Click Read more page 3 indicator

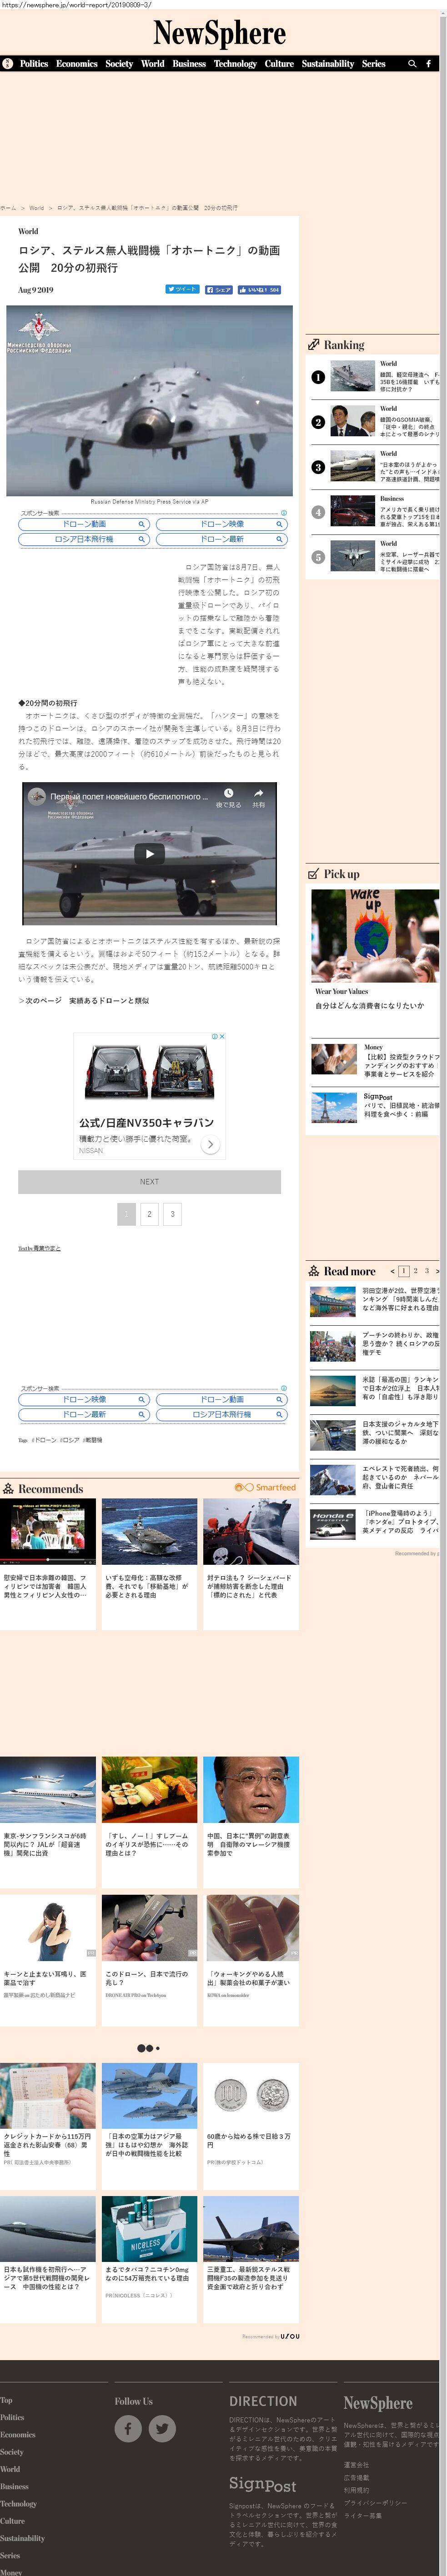click(426, 1271)
